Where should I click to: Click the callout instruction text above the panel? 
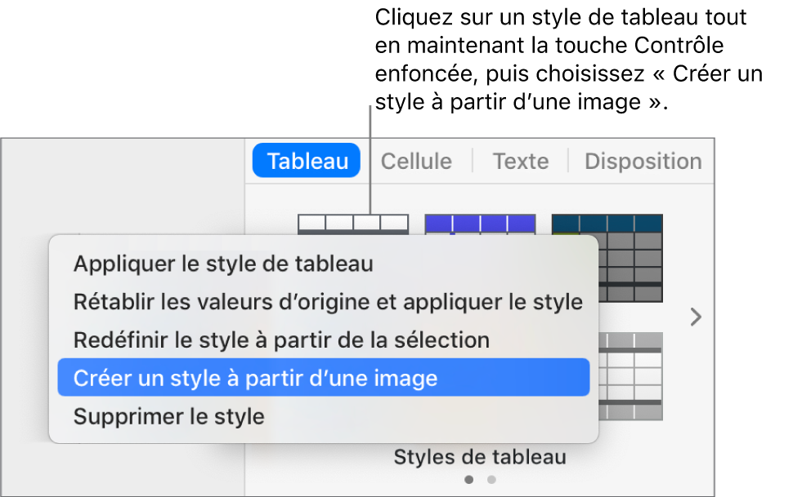point(568,60)
